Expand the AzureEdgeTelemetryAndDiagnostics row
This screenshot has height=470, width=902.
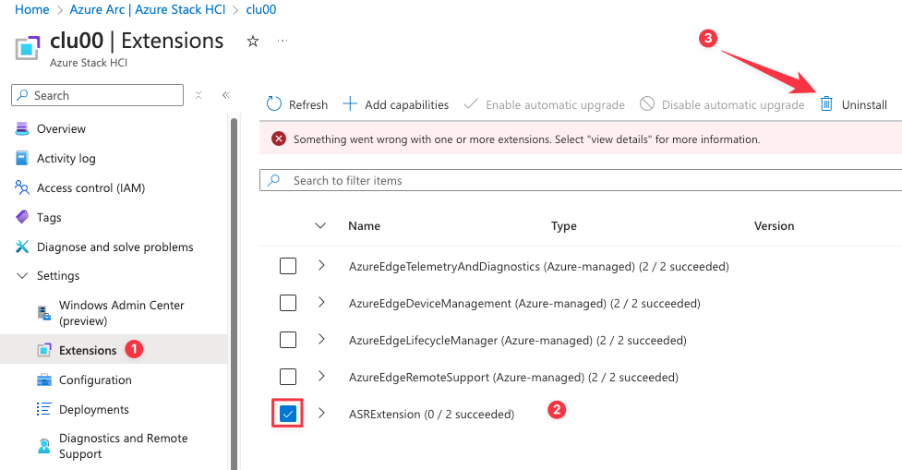pyautogui.click(x=321, y=265)
